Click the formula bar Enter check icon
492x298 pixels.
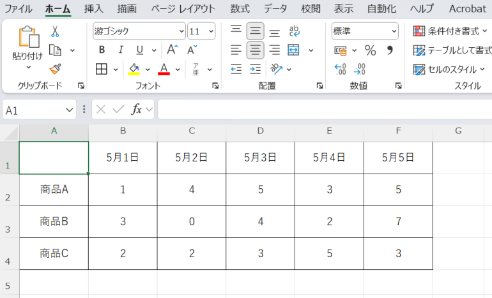tap(119, 109)
